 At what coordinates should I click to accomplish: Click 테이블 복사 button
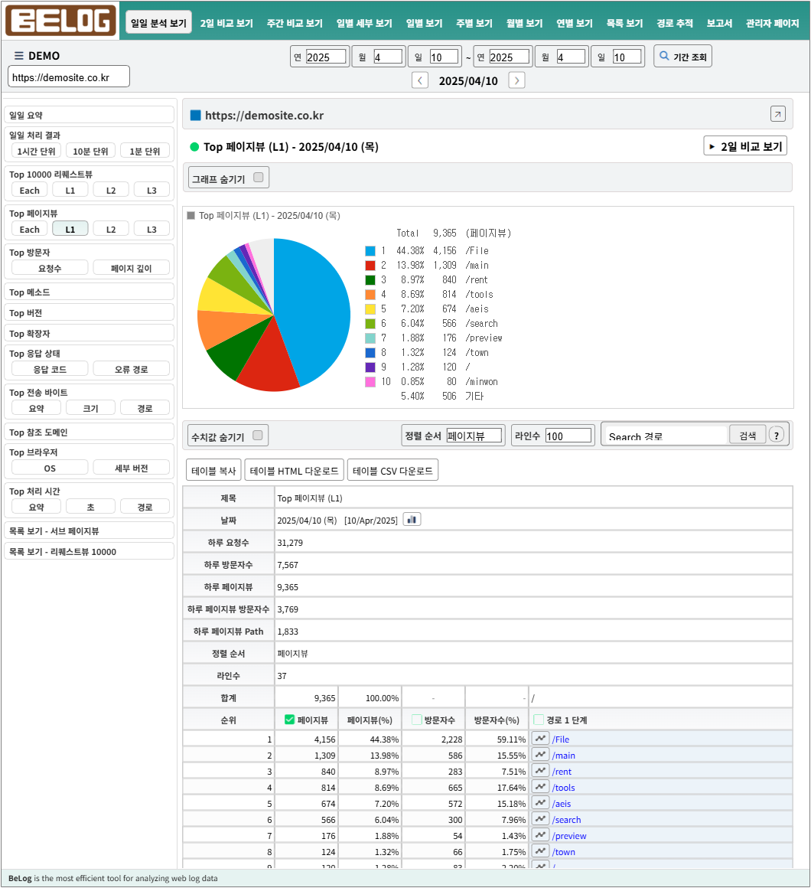213,470
